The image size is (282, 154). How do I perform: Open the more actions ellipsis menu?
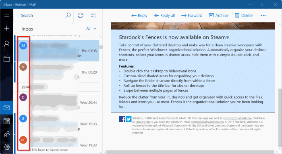pyautogui.click(x=263, y=15)
